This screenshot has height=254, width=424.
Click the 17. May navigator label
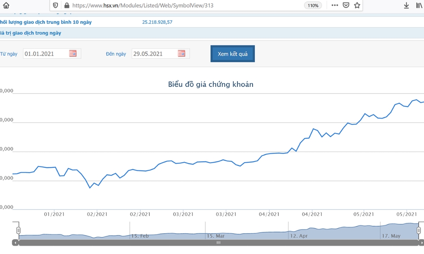(x=391, y=236)
